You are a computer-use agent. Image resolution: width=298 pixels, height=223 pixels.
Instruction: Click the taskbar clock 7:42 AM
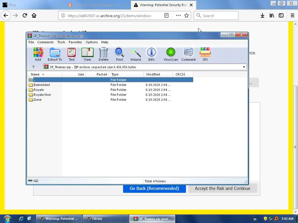coord(287,219)
